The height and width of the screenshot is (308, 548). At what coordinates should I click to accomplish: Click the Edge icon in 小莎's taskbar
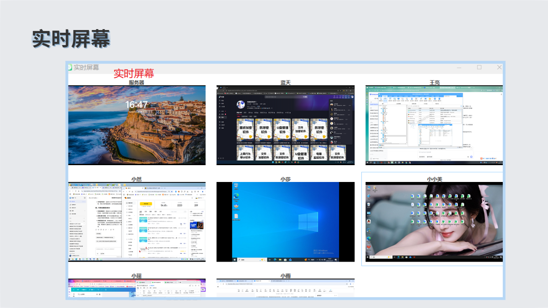pos(275,260)
